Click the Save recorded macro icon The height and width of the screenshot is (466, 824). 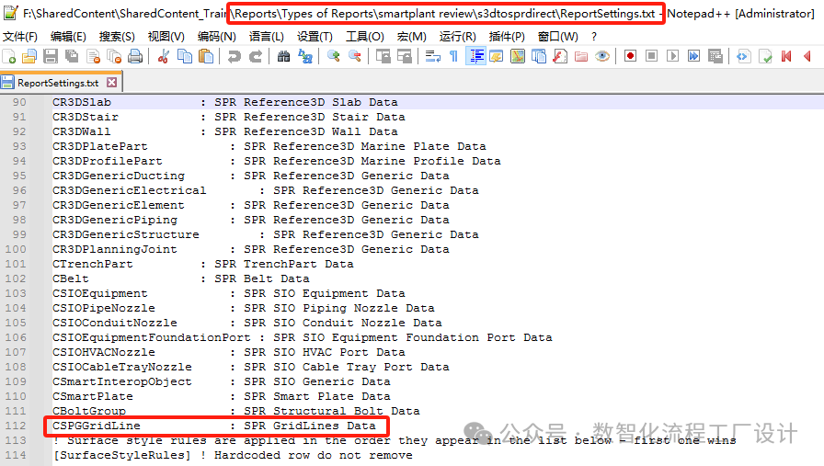click(715, 56)
